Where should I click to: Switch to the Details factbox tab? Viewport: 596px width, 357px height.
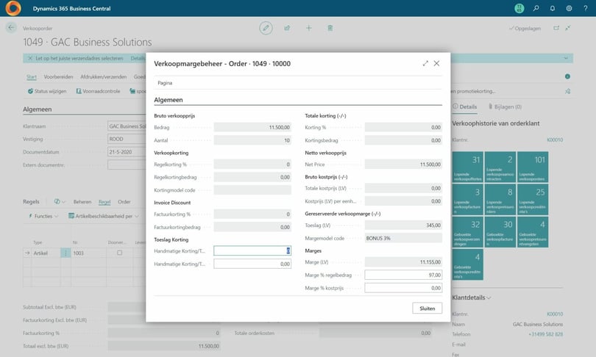[464, 107]
